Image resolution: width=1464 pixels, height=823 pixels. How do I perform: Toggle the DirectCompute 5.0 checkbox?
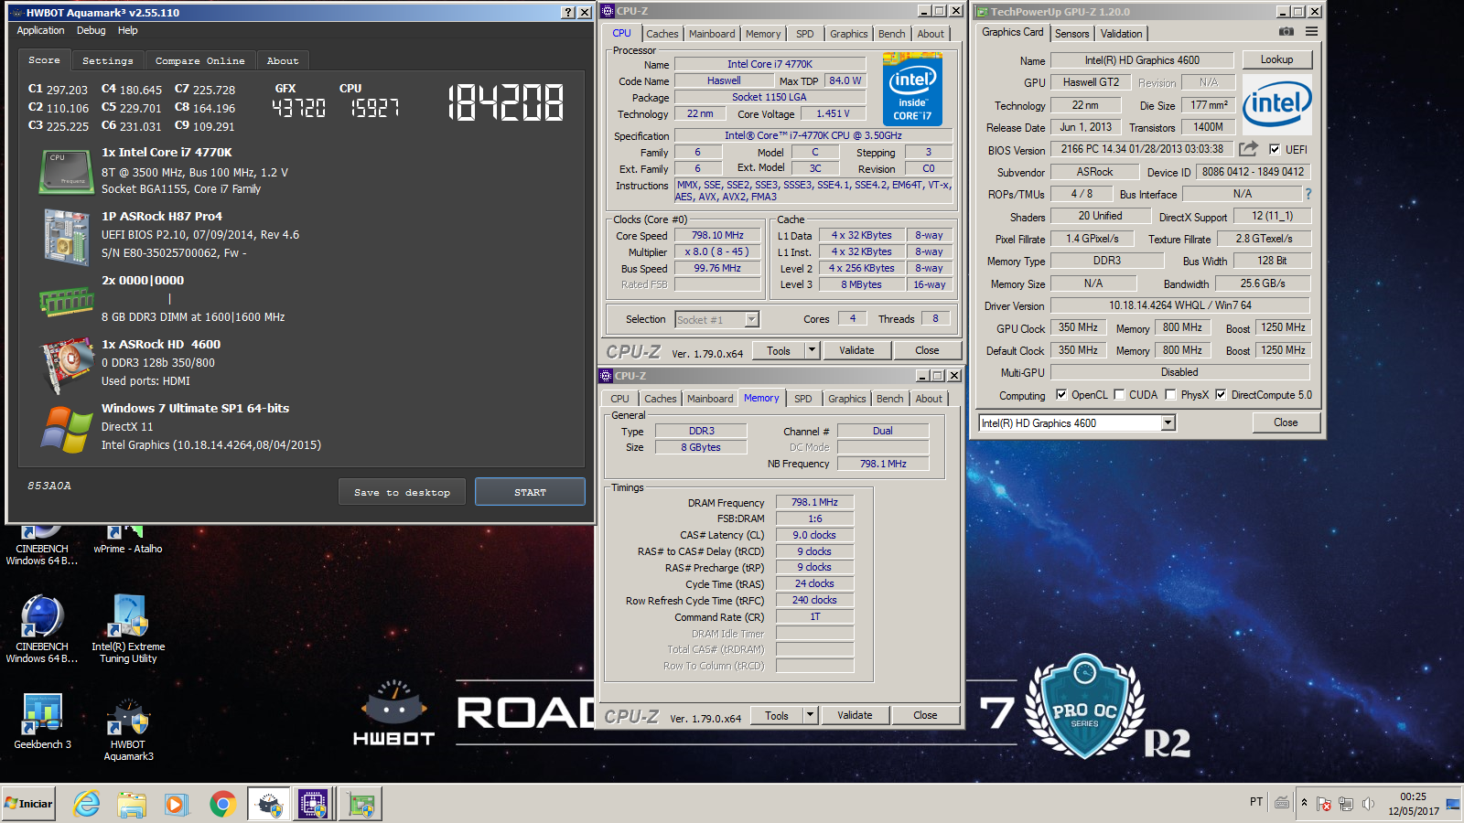(x=1221, y=395)
